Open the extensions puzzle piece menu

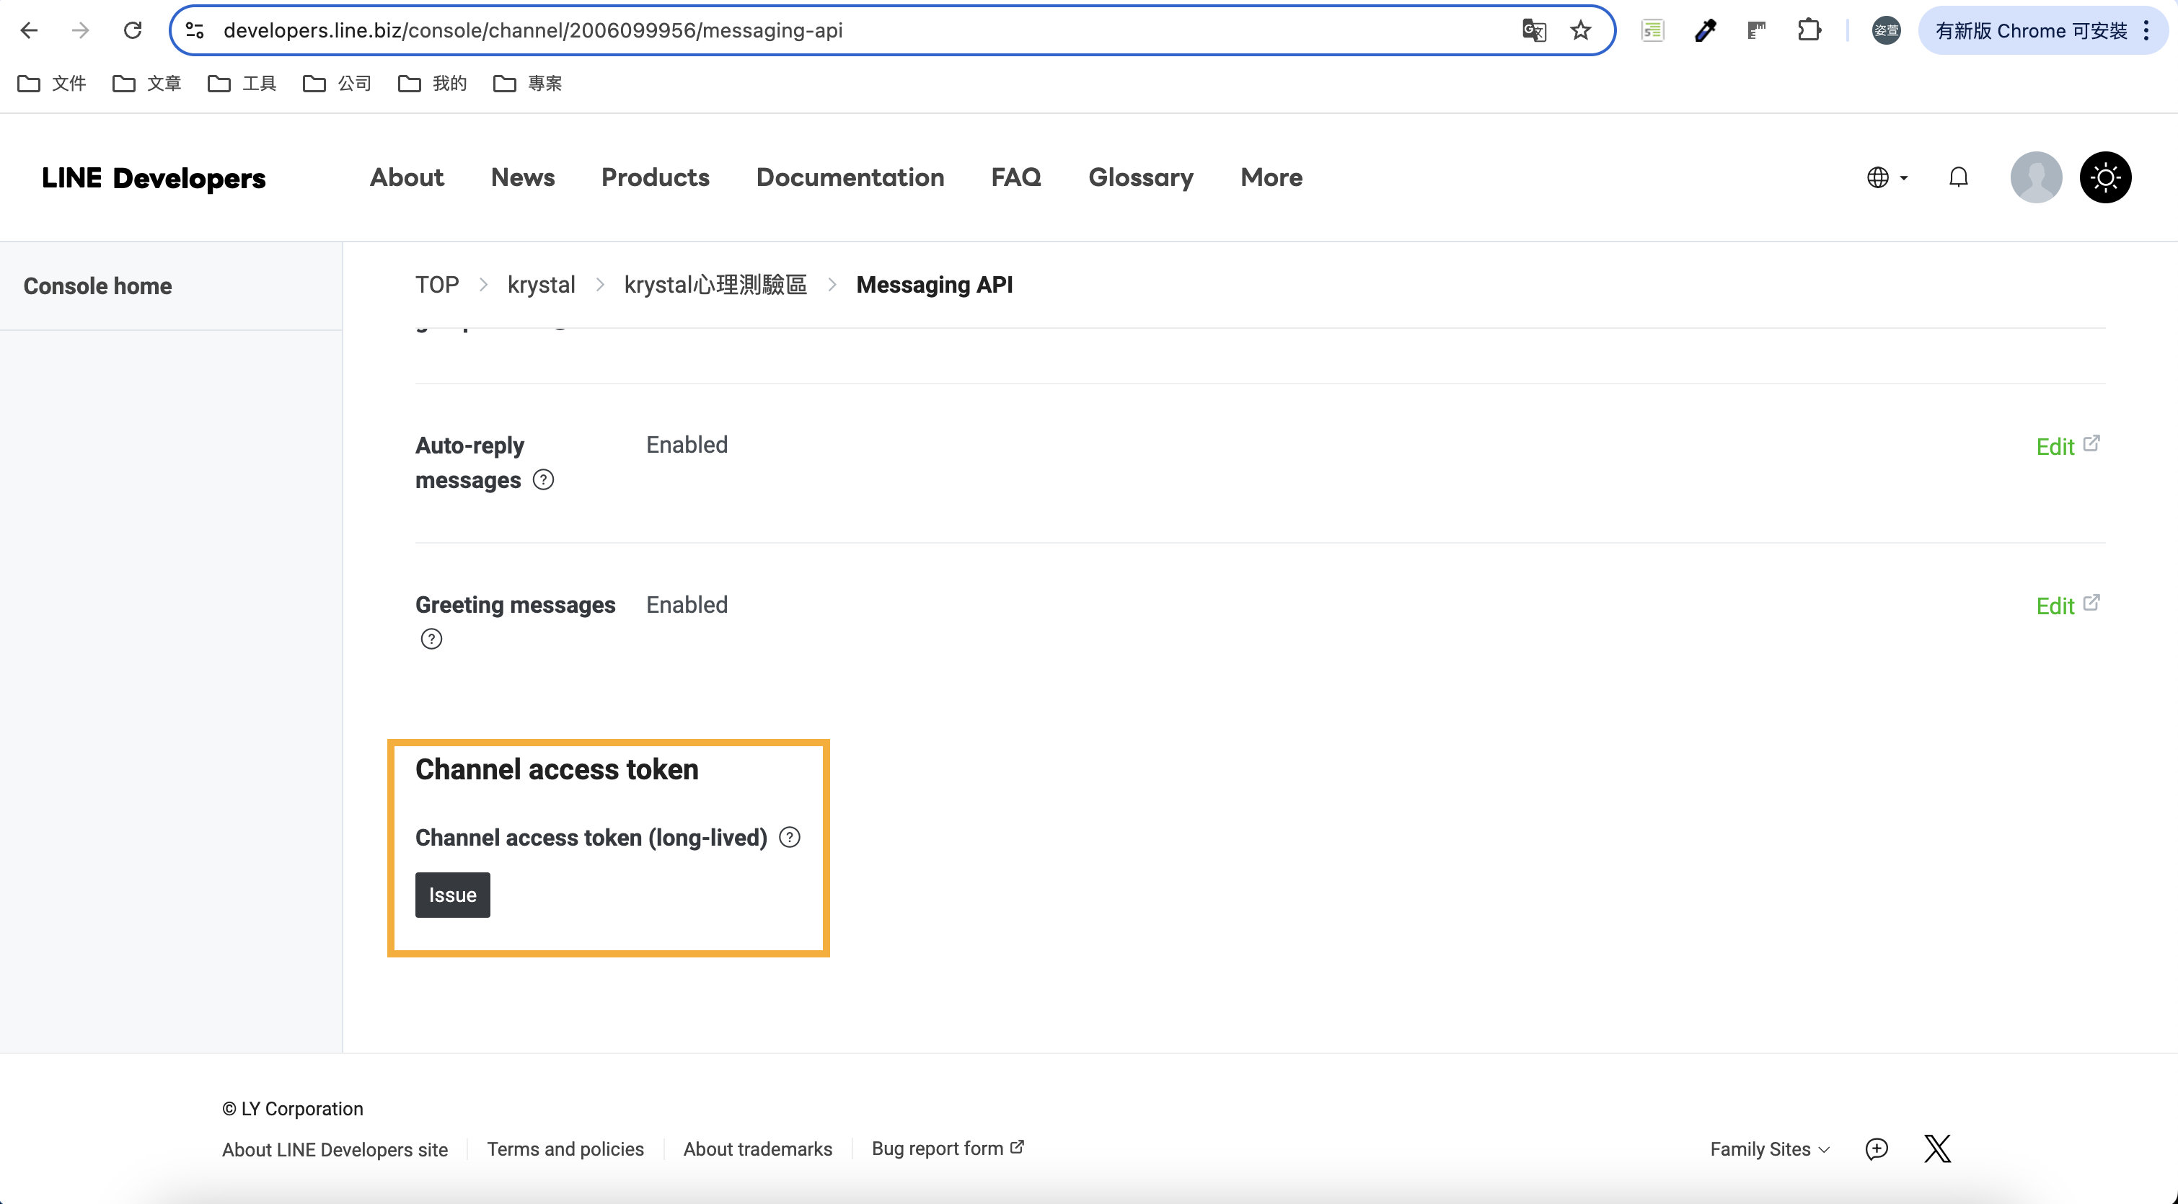pyautogui.click(x=1809, y=30)
